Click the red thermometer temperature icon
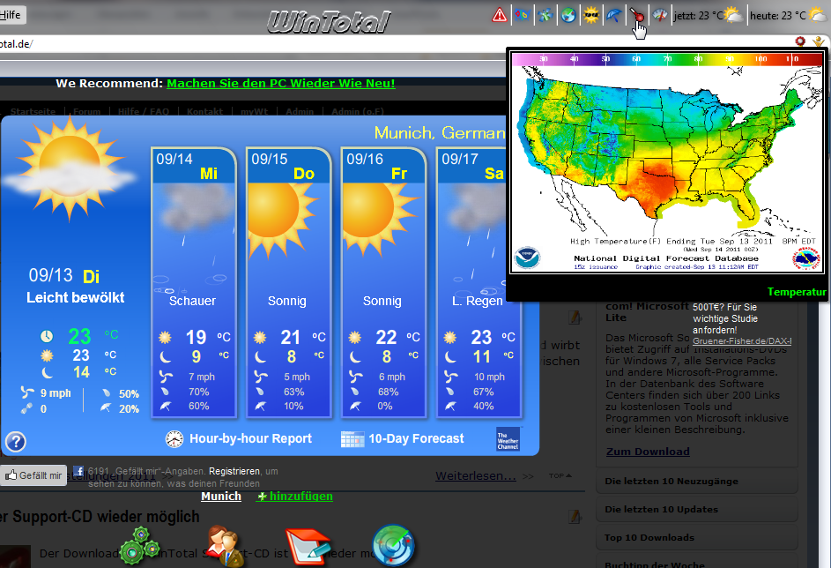 [636, 15]
